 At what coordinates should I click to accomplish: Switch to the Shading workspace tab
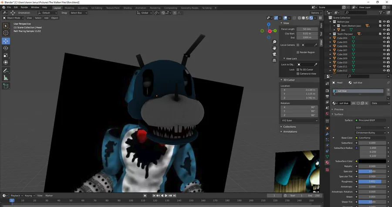tap(127, 8)
